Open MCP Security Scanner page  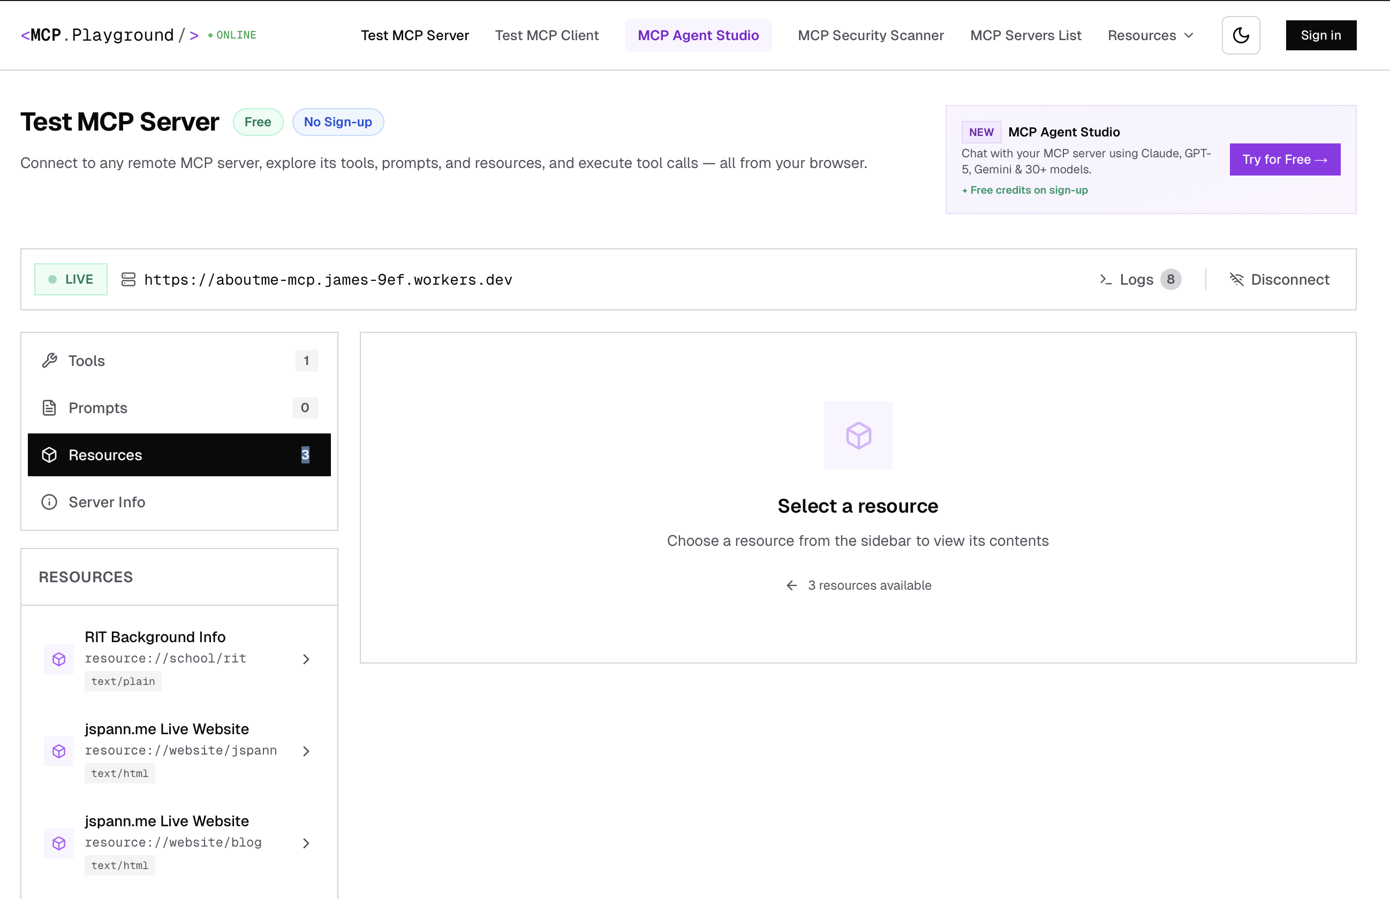click(x=870, y=35)
